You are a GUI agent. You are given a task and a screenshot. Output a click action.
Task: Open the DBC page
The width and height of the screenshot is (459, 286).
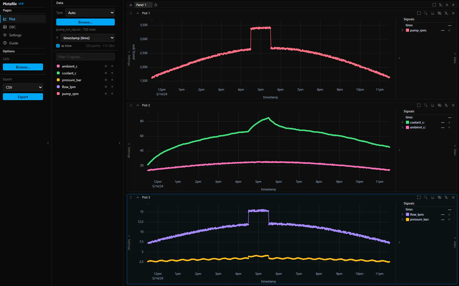(23, 27)
